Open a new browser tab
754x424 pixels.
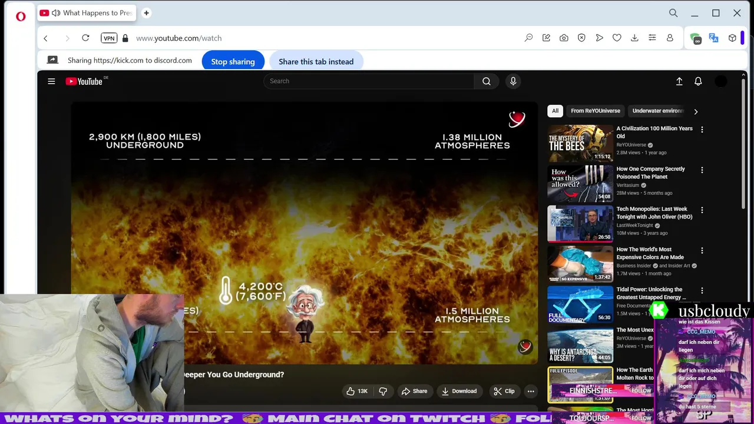tap(146, 13)
